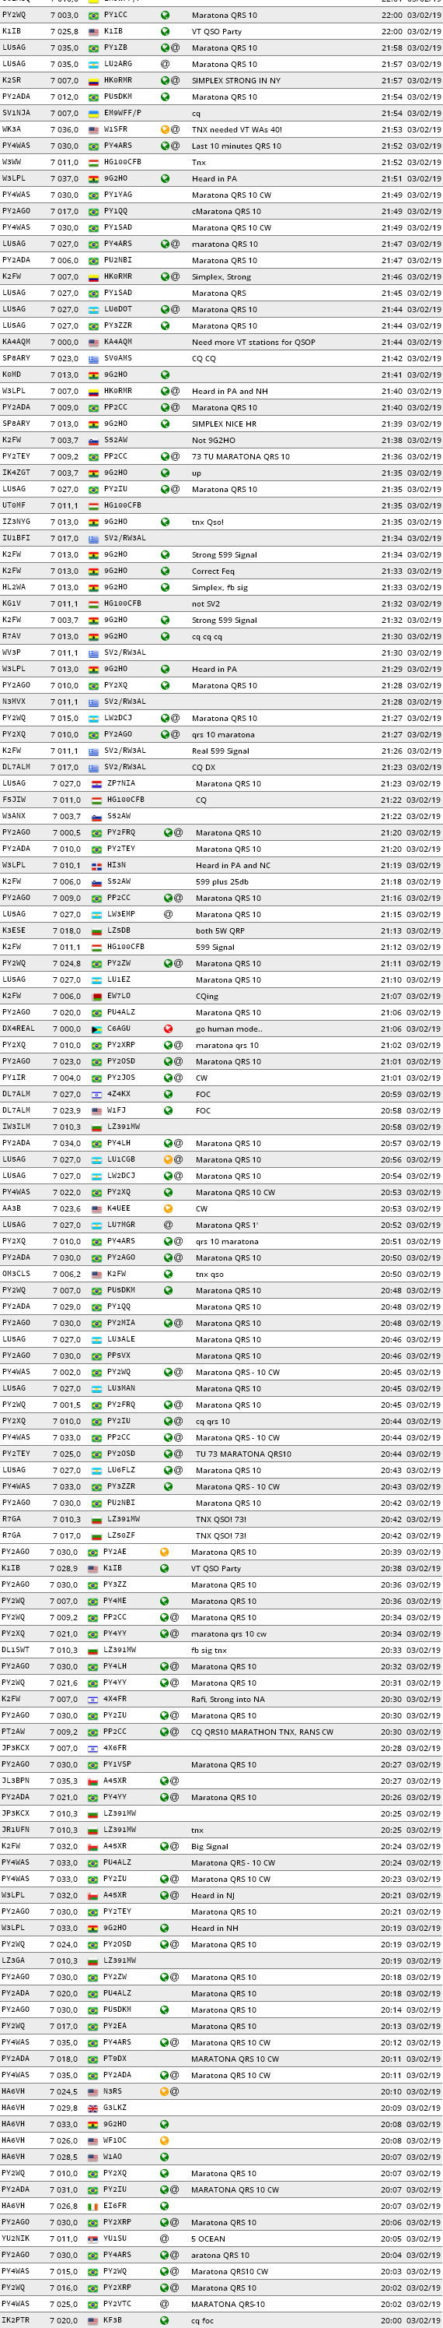This screenshot has width=443, height=2328.
Task: Click the @ icon beside YU1SU
Action: (x=164, y=2238)
